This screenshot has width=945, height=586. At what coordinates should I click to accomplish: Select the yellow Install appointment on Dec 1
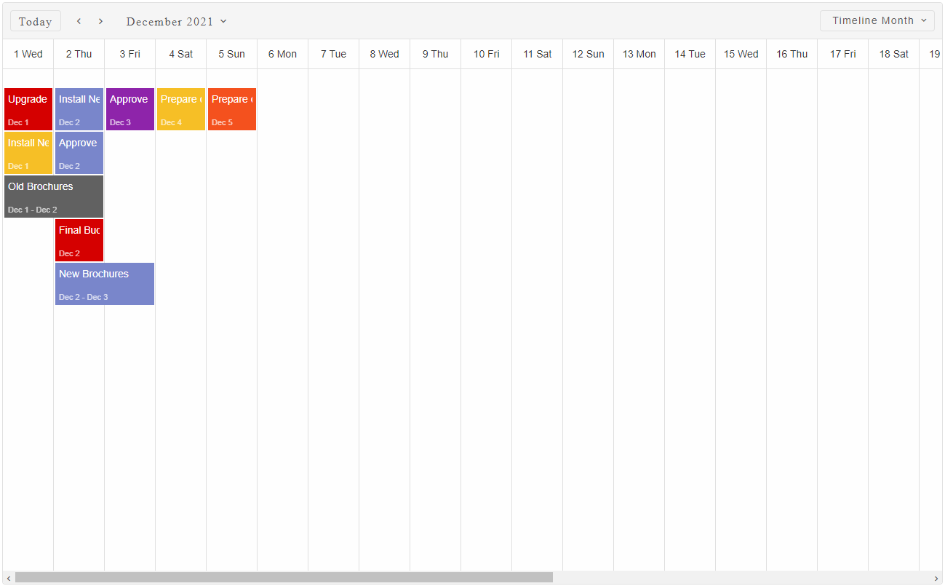click(28, 153)
